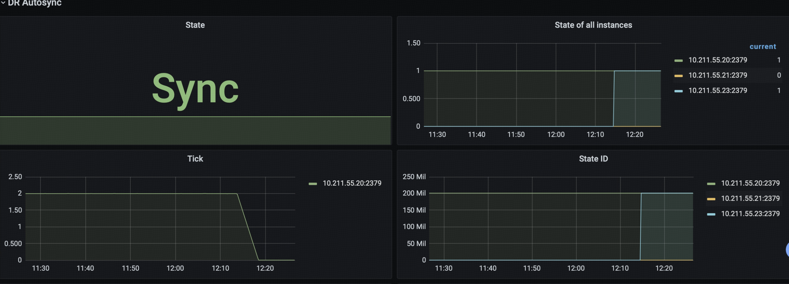This screenshot has height=284, width=789.
Task: Click current value 1 for 10.211.55.23:2379
Action: coord(779,90)
